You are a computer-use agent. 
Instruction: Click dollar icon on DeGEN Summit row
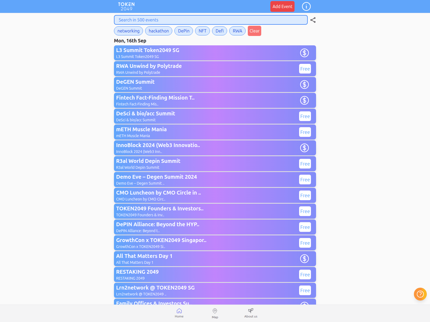[304, 85]
